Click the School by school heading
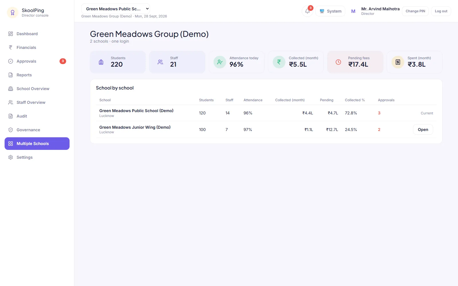The height and width of the screenshot is (286, 458). 115,88
